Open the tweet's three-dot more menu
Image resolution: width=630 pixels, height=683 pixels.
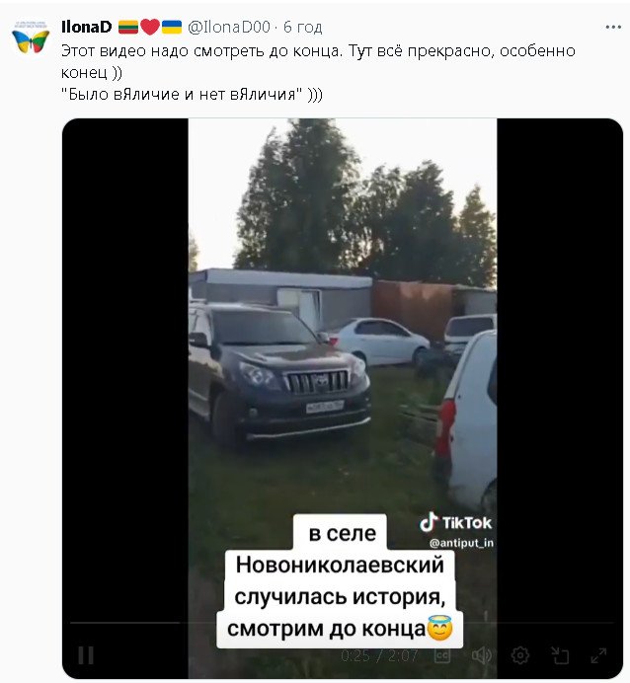coord(613,27)
